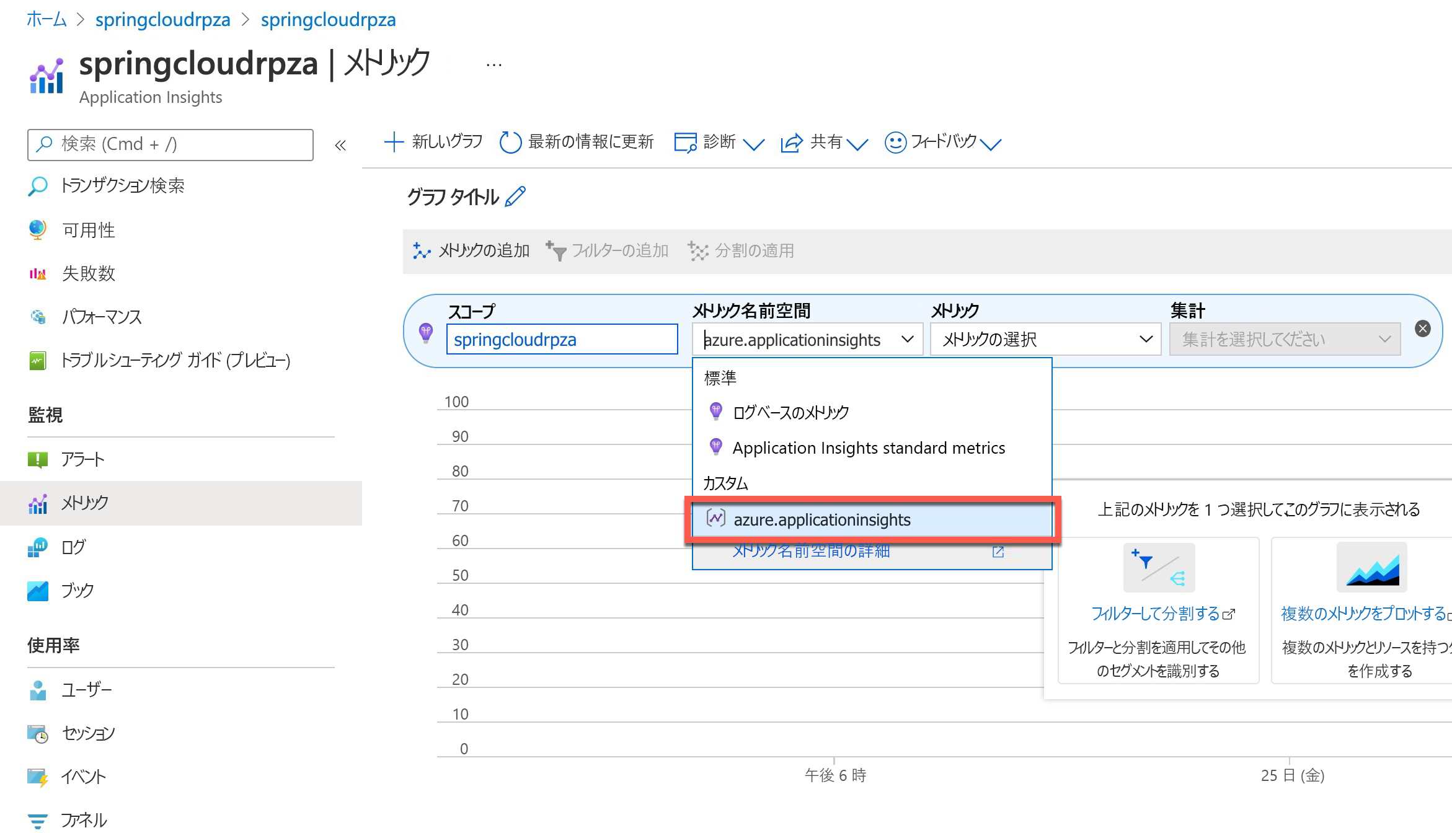
Task: Click the 検索 search box in the sidebar
Action: (x=170, y=144)
